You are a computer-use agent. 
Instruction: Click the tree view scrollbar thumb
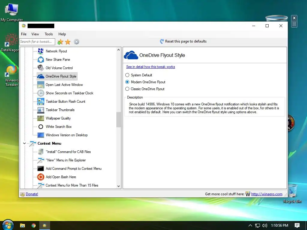(x=118, y=119)
